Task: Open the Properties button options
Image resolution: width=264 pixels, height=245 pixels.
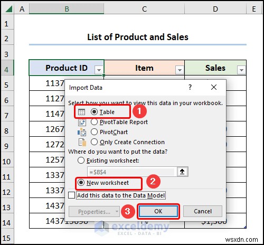Action: 94,212
